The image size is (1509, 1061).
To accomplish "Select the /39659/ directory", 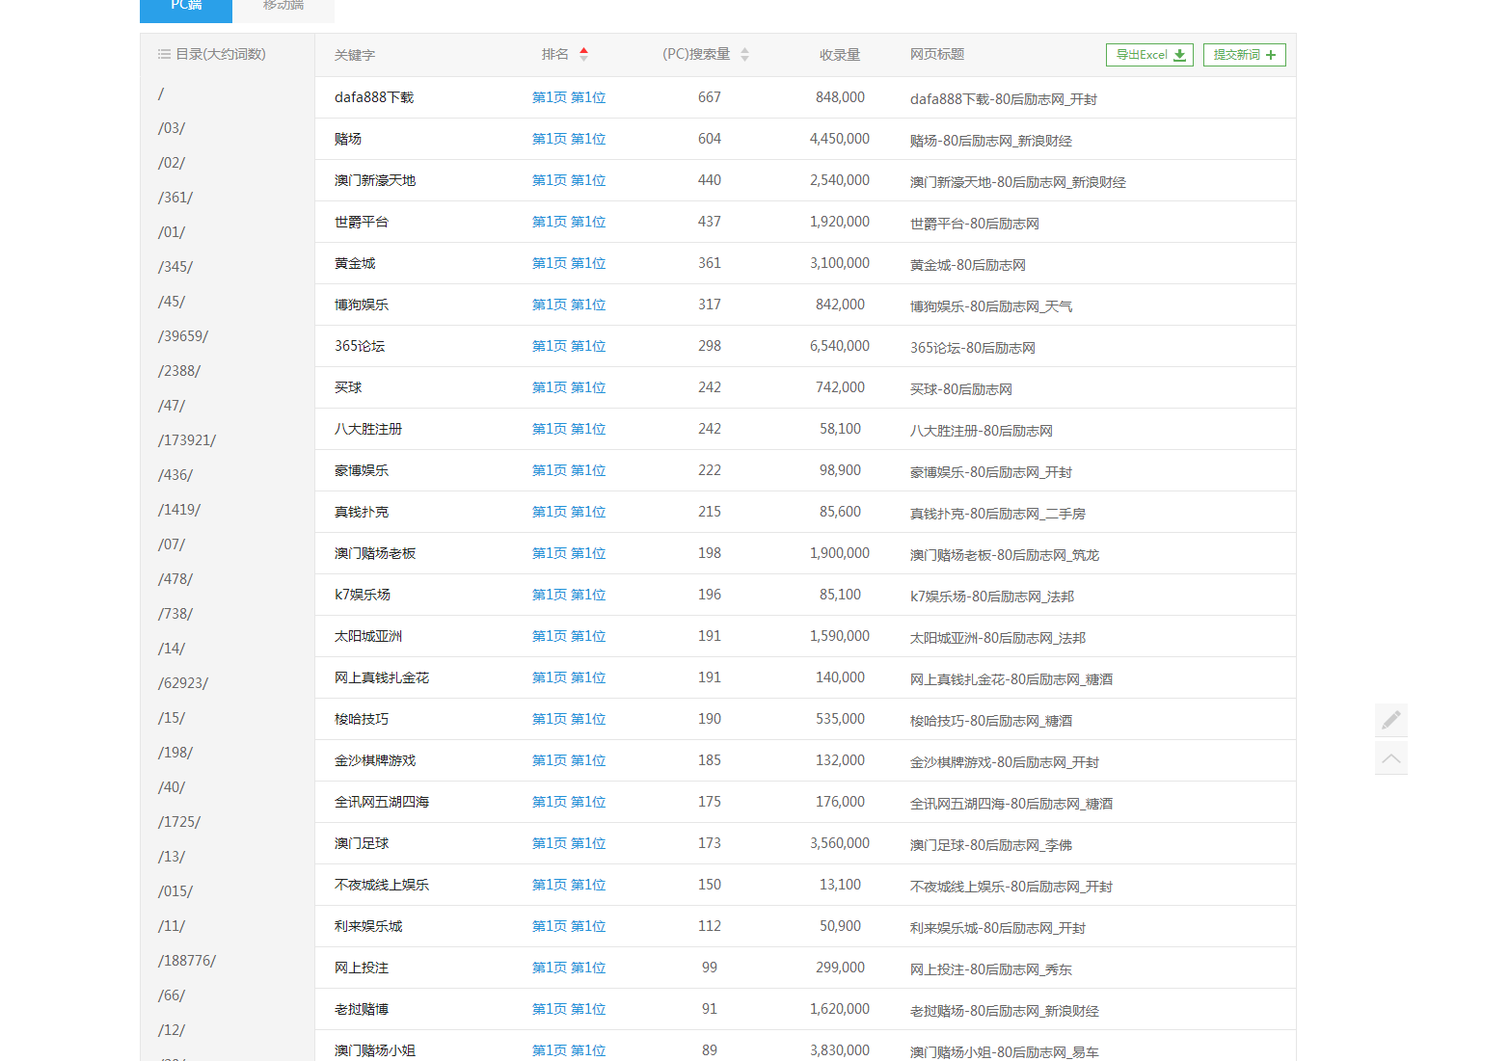I will pyautogui.click(x=183, y=336).
